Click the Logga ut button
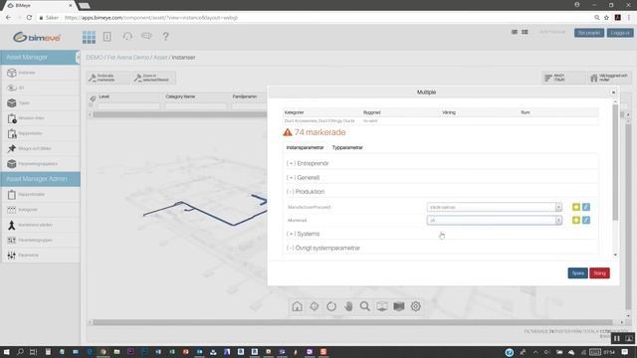The width and height of the screenshot is (637, 358). tap(620, 33)
